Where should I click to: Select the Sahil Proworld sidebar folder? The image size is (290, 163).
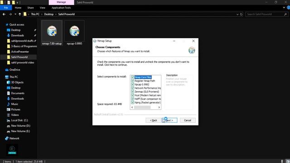tap(19, 57)
